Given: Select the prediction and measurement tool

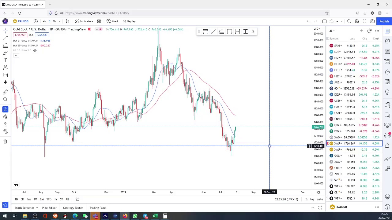Looking at the screenshot, I should [5, 75].
